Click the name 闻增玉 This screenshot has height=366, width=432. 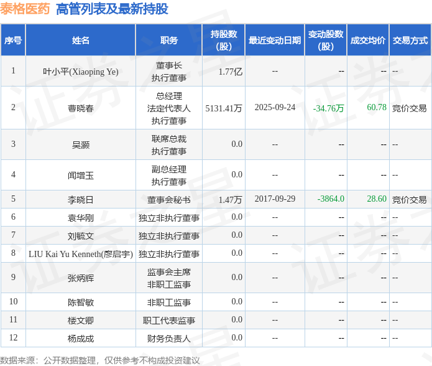[x=81, y=176]
